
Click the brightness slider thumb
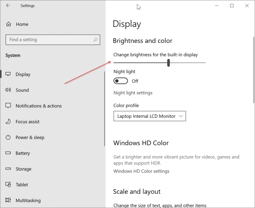(168, 63)
